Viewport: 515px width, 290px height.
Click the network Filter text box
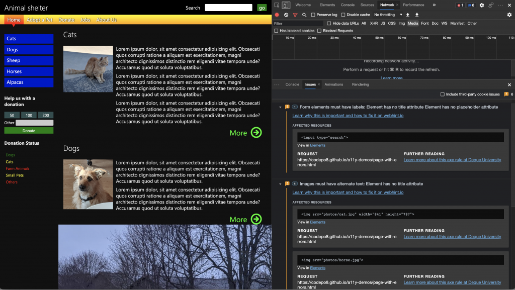(298, 23)
